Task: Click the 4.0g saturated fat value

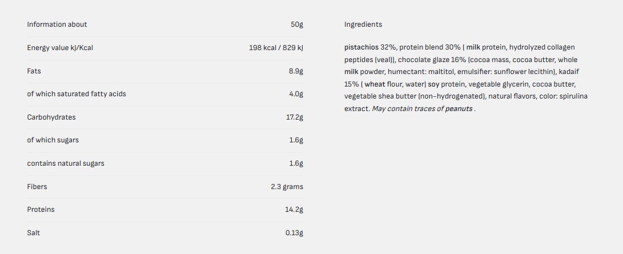Action: 296,94
